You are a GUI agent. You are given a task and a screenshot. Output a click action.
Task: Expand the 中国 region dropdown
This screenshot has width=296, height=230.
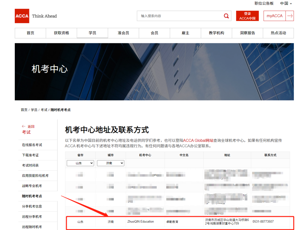[286, 3]
